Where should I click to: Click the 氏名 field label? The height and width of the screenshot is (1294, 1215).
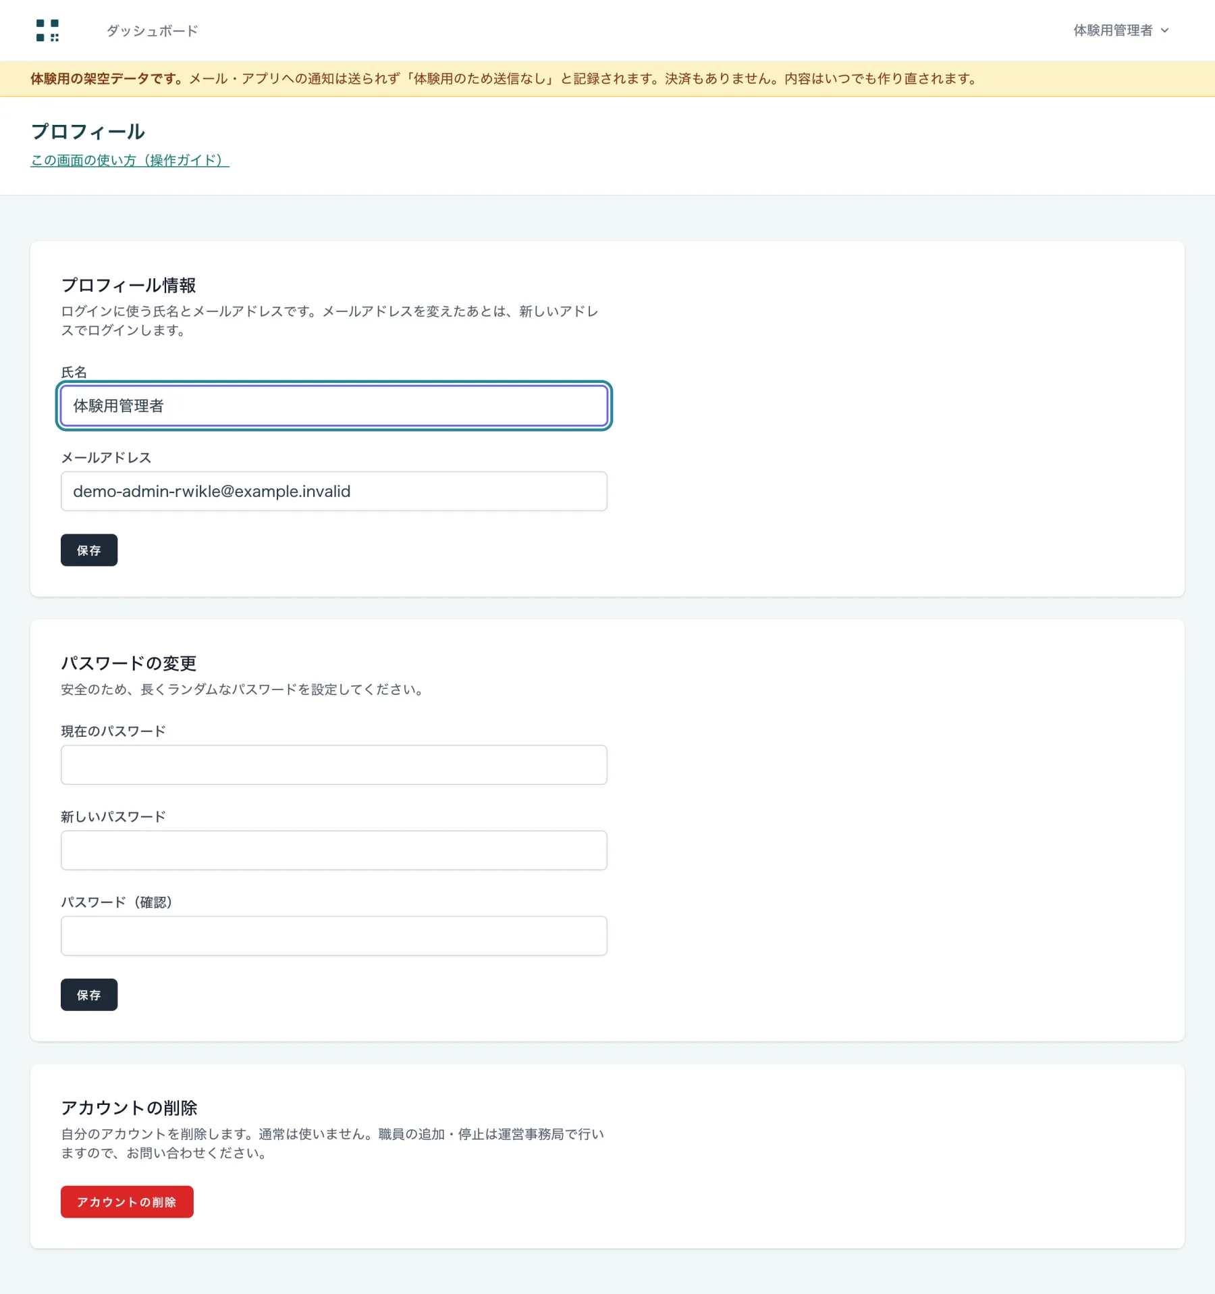[x=74, y=372]
